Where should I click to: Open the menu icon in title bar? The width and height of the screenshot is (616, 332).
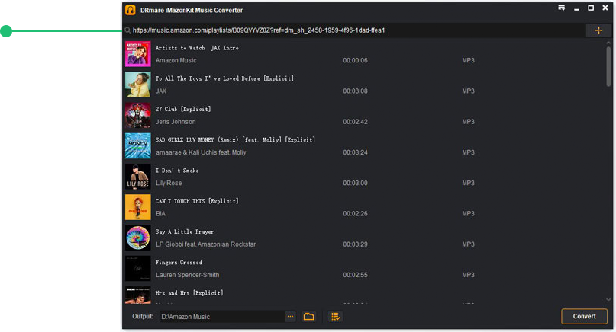[x=562, y=8]
